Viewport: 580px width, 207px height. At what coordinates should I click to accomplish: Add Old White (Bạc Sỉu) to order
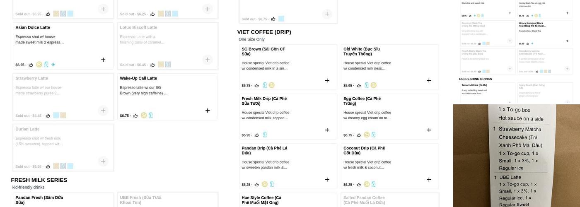click(x=429, y=81)
